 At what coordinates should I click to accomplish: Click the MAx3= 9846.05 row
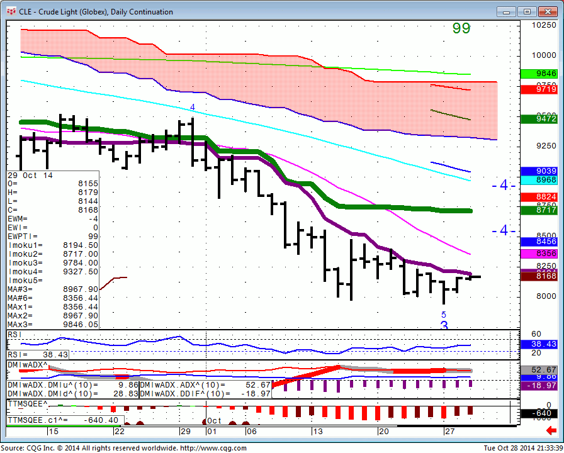53,325
